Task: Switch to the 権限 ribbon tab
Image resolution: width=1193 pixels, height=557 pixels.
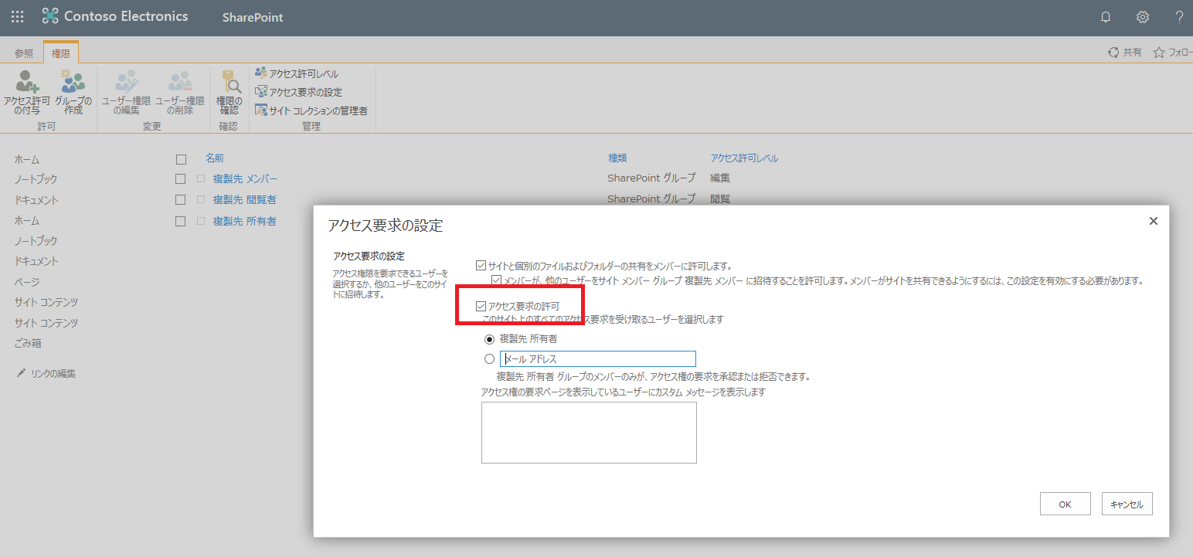Action: 61,53
